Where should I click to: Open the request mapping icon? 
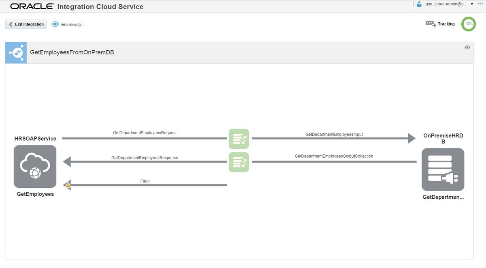(x=239, y=139)
